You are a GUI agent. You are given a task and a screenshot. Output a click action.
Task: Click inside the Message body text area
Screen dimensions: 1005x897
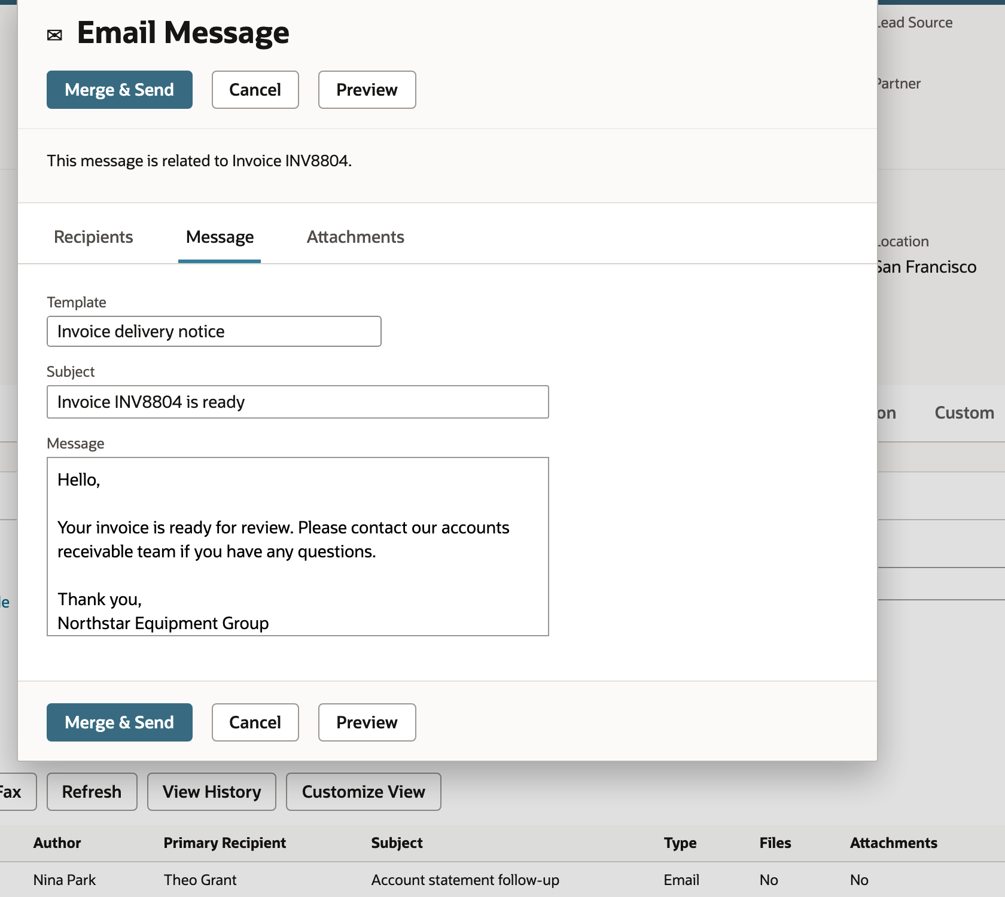click(298, 547)
